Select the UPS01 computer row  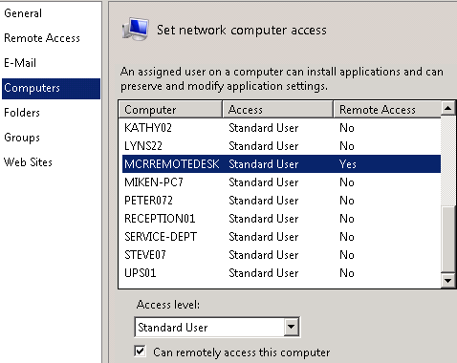tap(281, 273)
